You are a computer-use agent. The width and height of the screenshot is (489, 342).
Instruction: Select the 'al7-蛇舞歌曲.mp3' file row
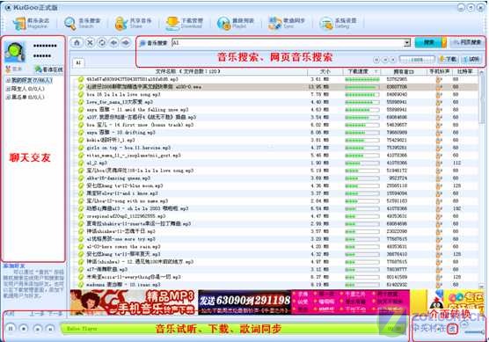(x=274, y=269)
